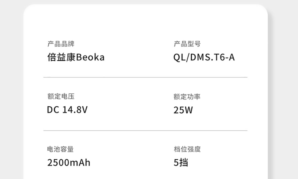This screenshot has width=298, height=179.
Task: Click the 额定电压 label
Action: (61, 97)
